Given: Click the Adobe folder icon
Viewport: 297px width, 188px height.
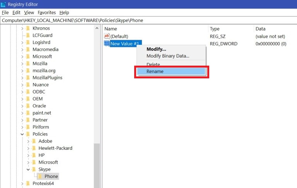Looking at the screenshot, I should pos(34,141).
